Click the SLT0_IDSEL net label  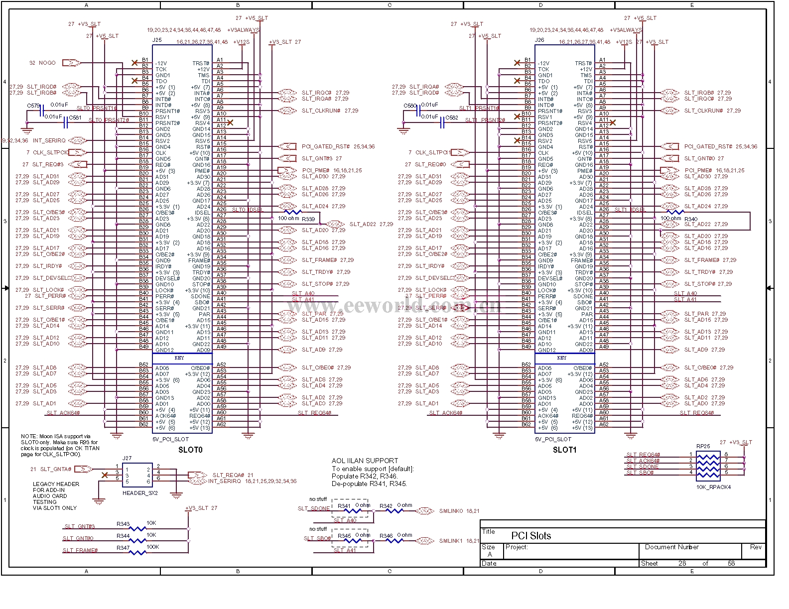coord(248,210)
